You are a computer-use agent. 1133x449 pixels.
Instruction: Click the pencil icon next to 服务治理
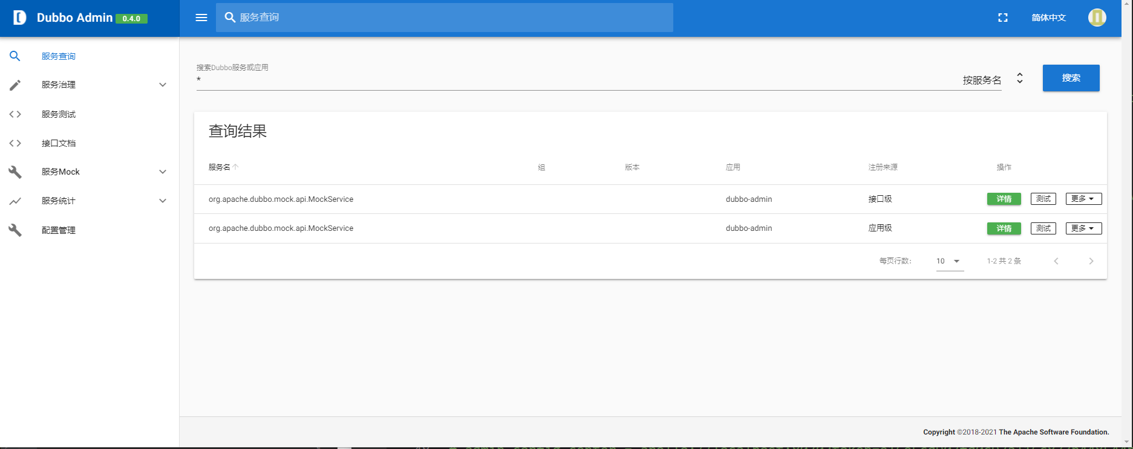point(15,85)
